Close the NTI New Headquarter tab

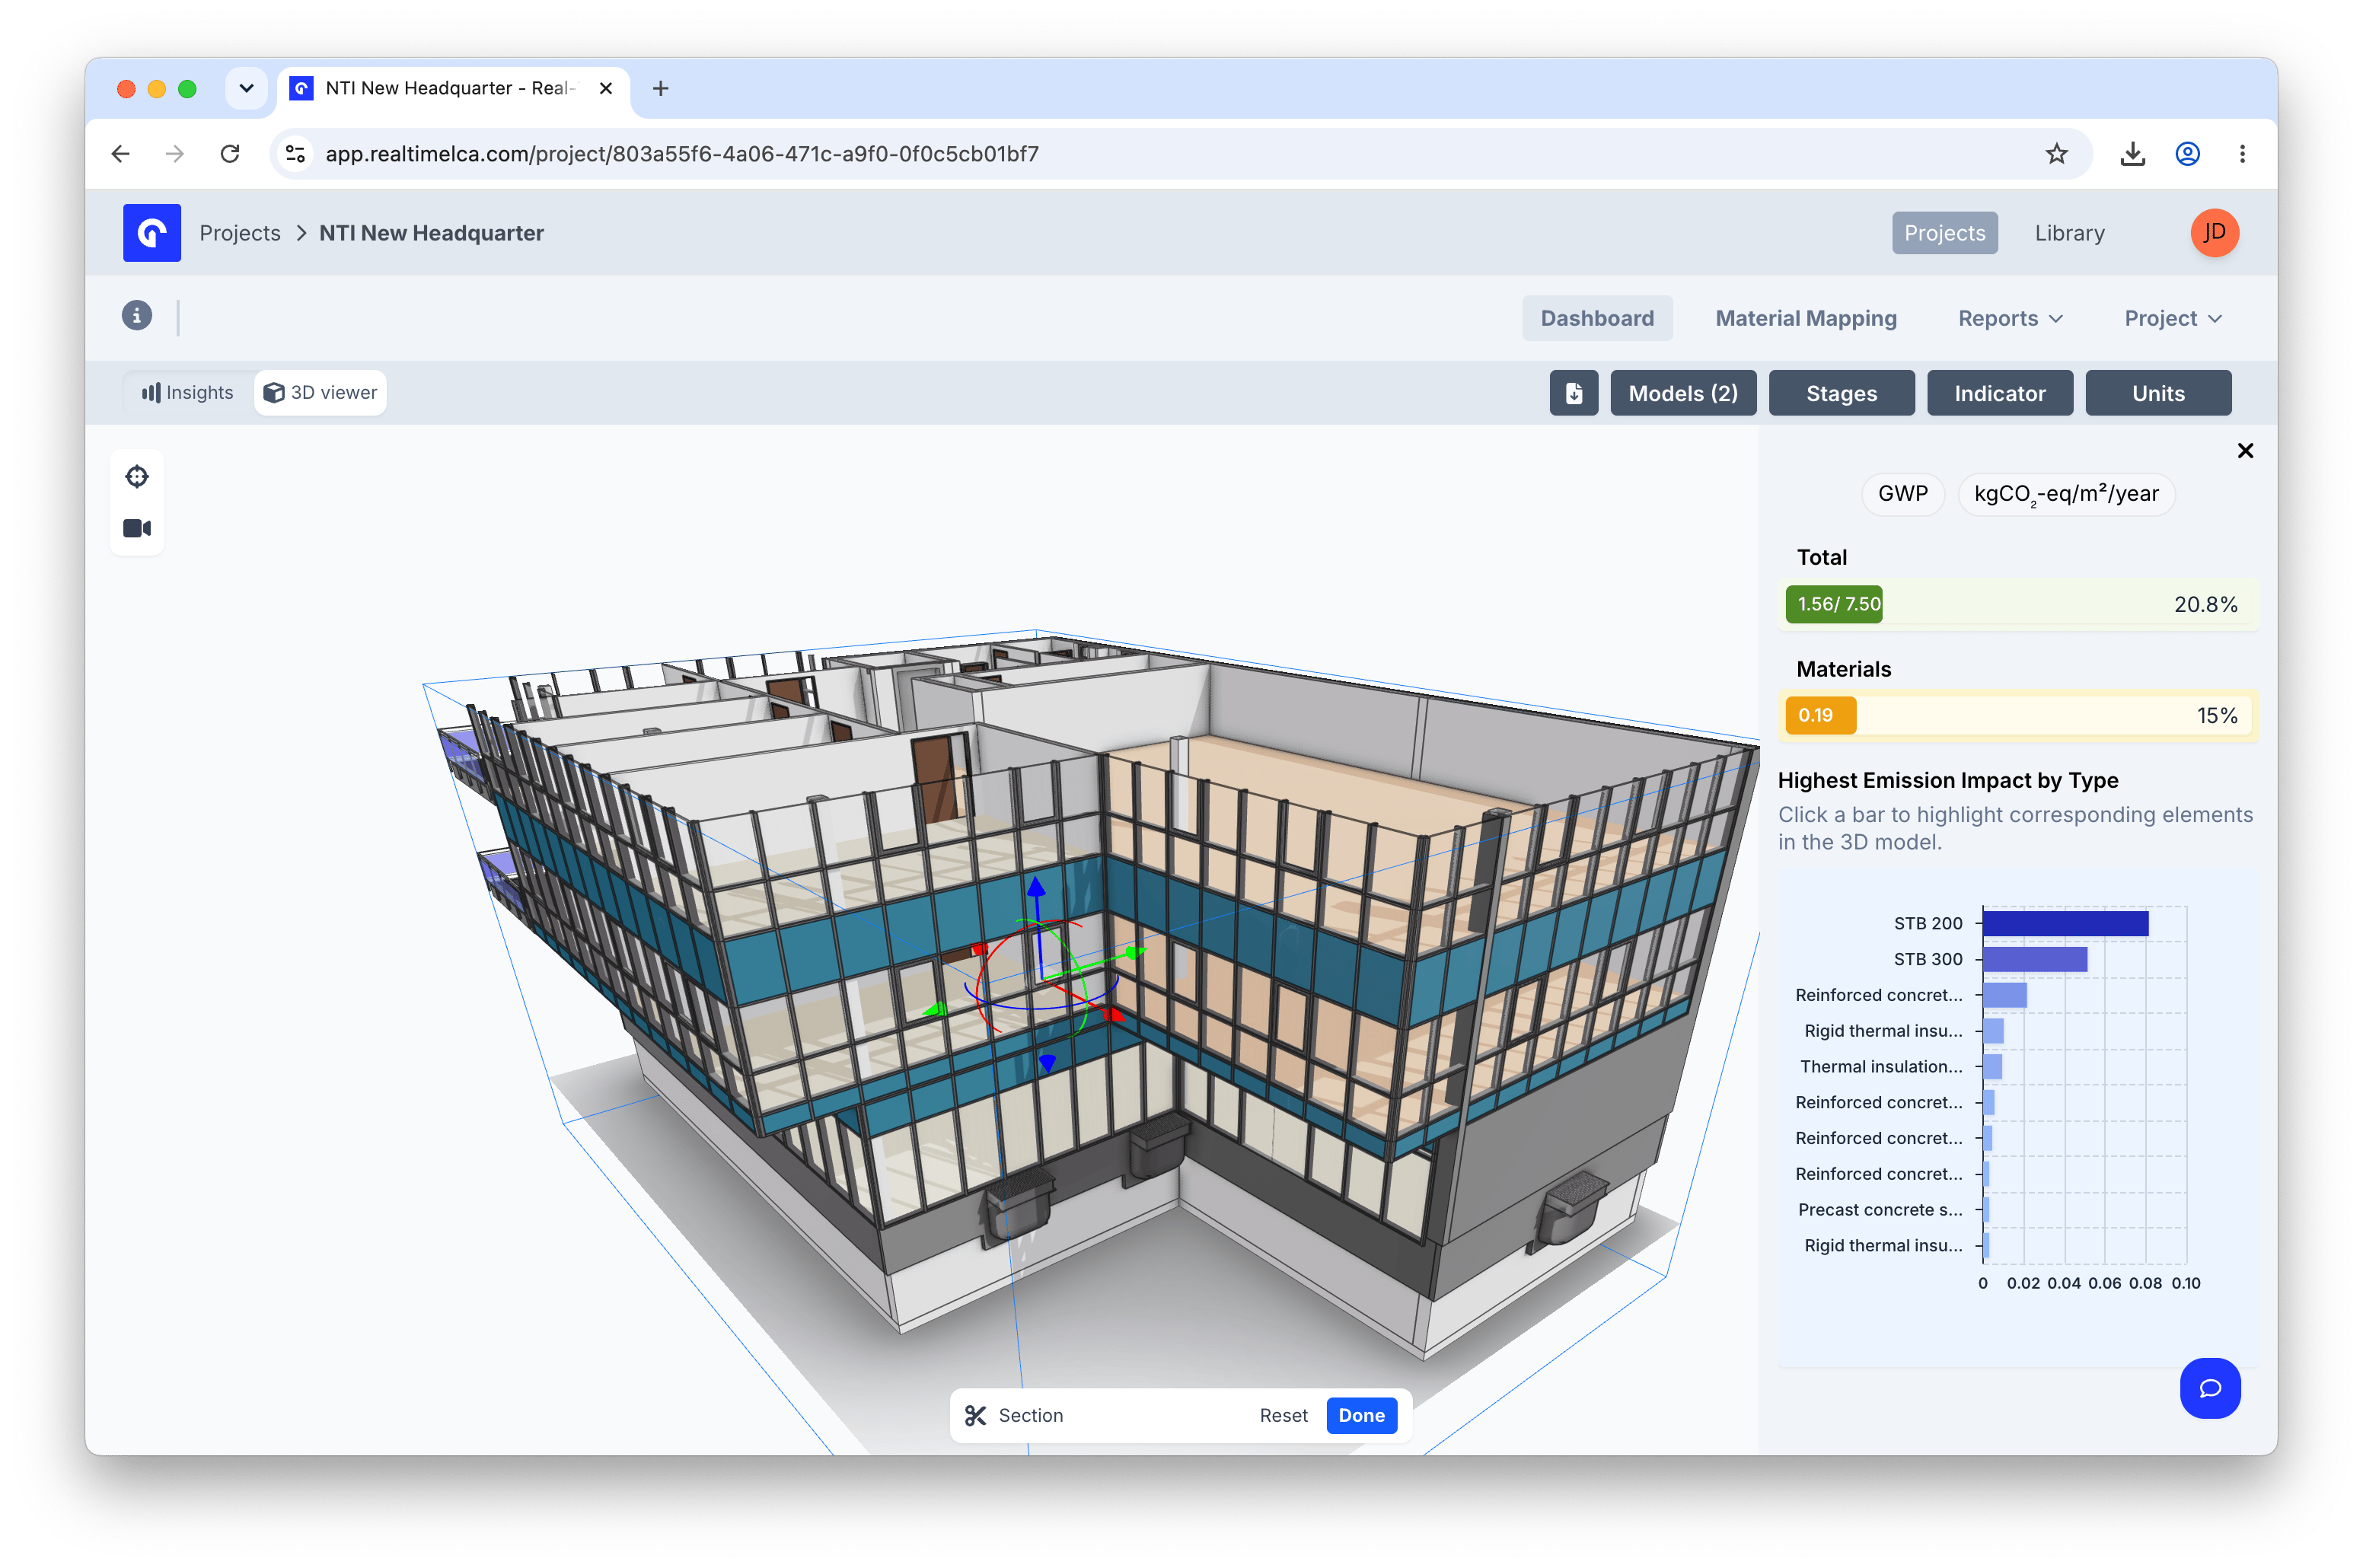605,88
